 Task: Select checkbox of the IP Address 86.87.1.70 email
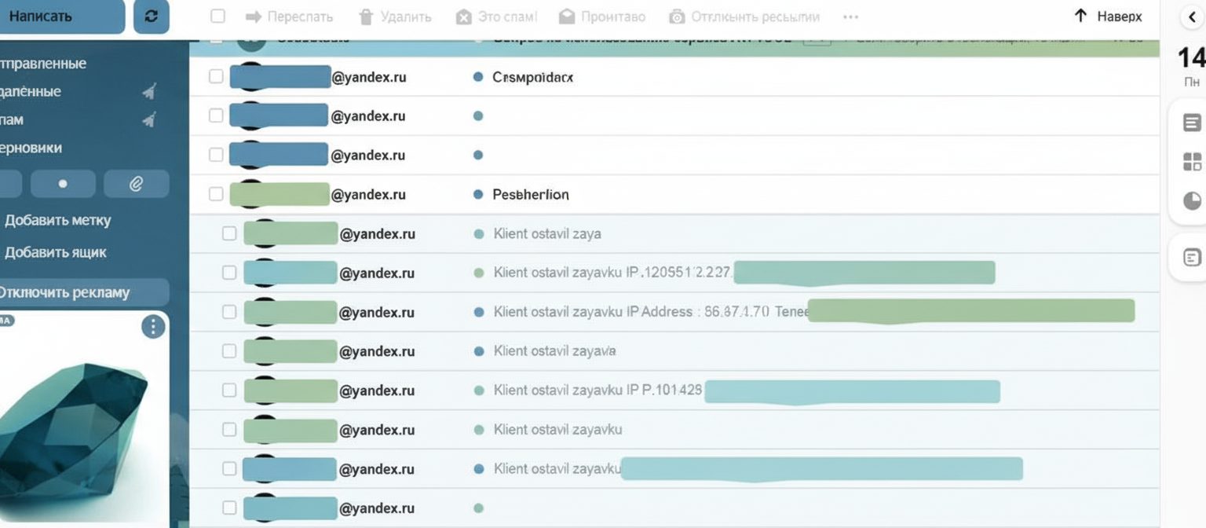(x=229, y=312)
